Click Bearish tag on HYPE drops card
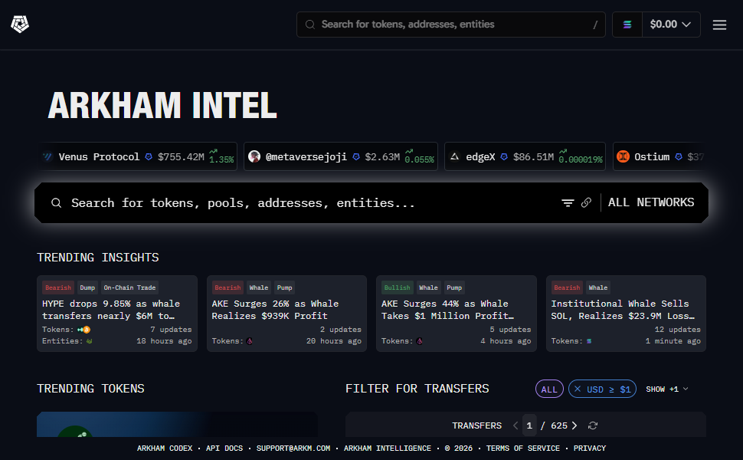This screenshot has height=460, width=743. pyautogui.click(x=58, y=287)
